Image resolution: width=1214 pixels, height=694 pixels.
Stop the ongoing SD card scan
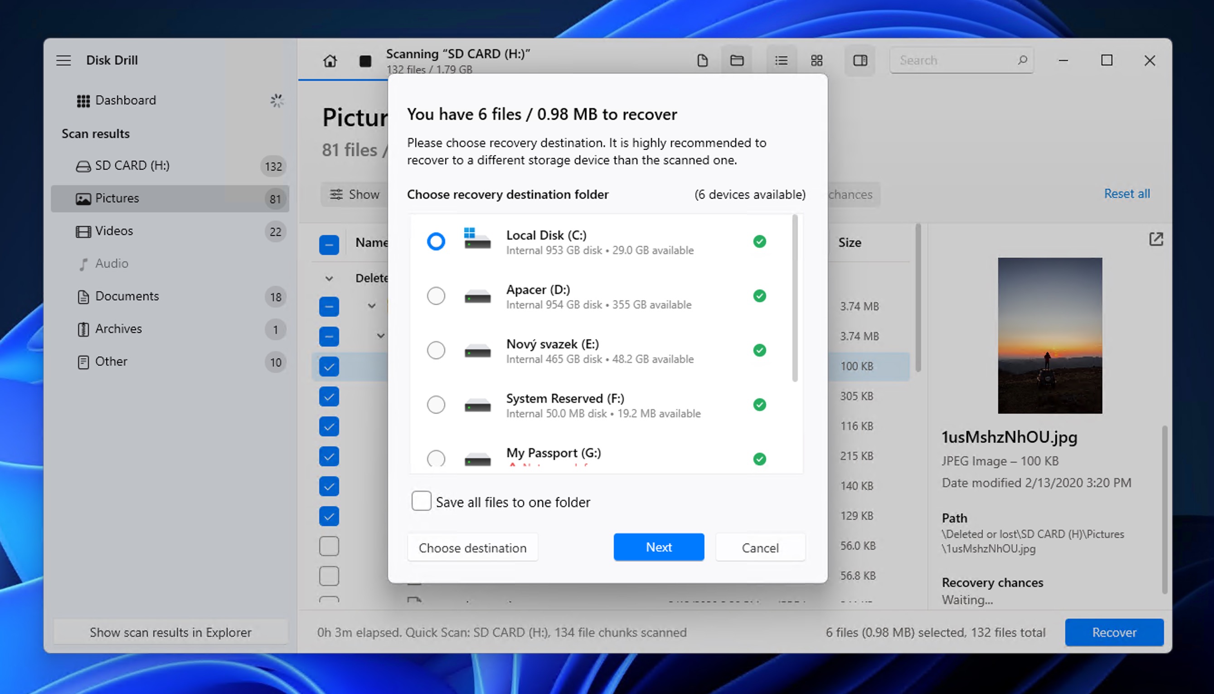365,61
